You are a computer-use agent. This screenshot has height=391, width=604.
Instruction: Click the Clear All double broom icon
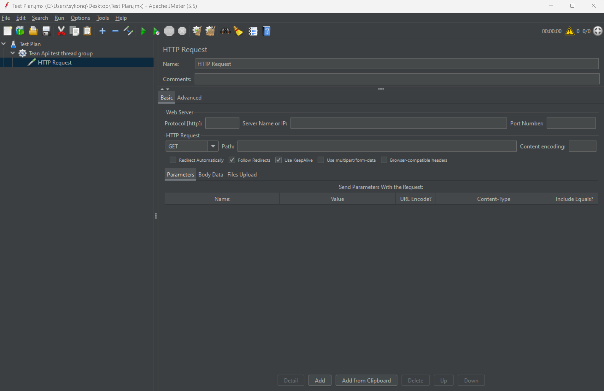(x=210, y=31)
